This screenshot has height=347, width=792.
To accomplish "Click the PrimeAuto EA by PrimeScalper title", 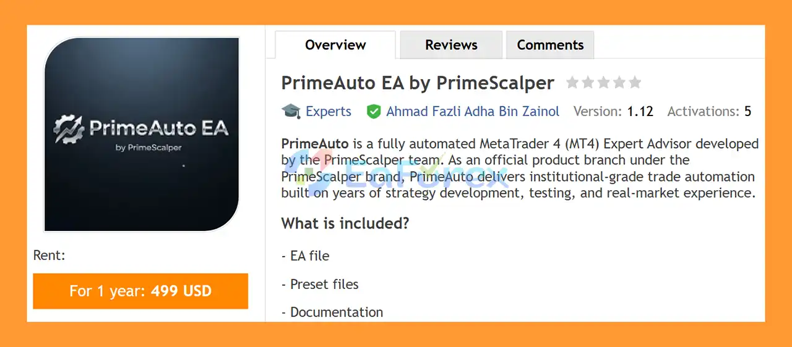I will [x=418, y=83].
